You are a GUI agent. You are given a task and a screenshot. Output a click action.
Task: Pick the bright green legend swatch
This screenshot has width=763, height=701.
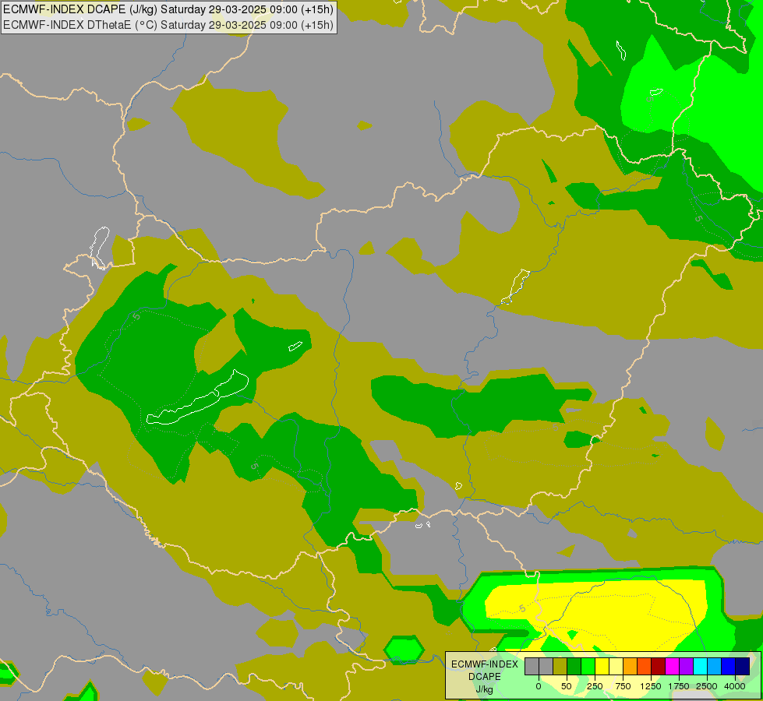click(x=588, y=666)
